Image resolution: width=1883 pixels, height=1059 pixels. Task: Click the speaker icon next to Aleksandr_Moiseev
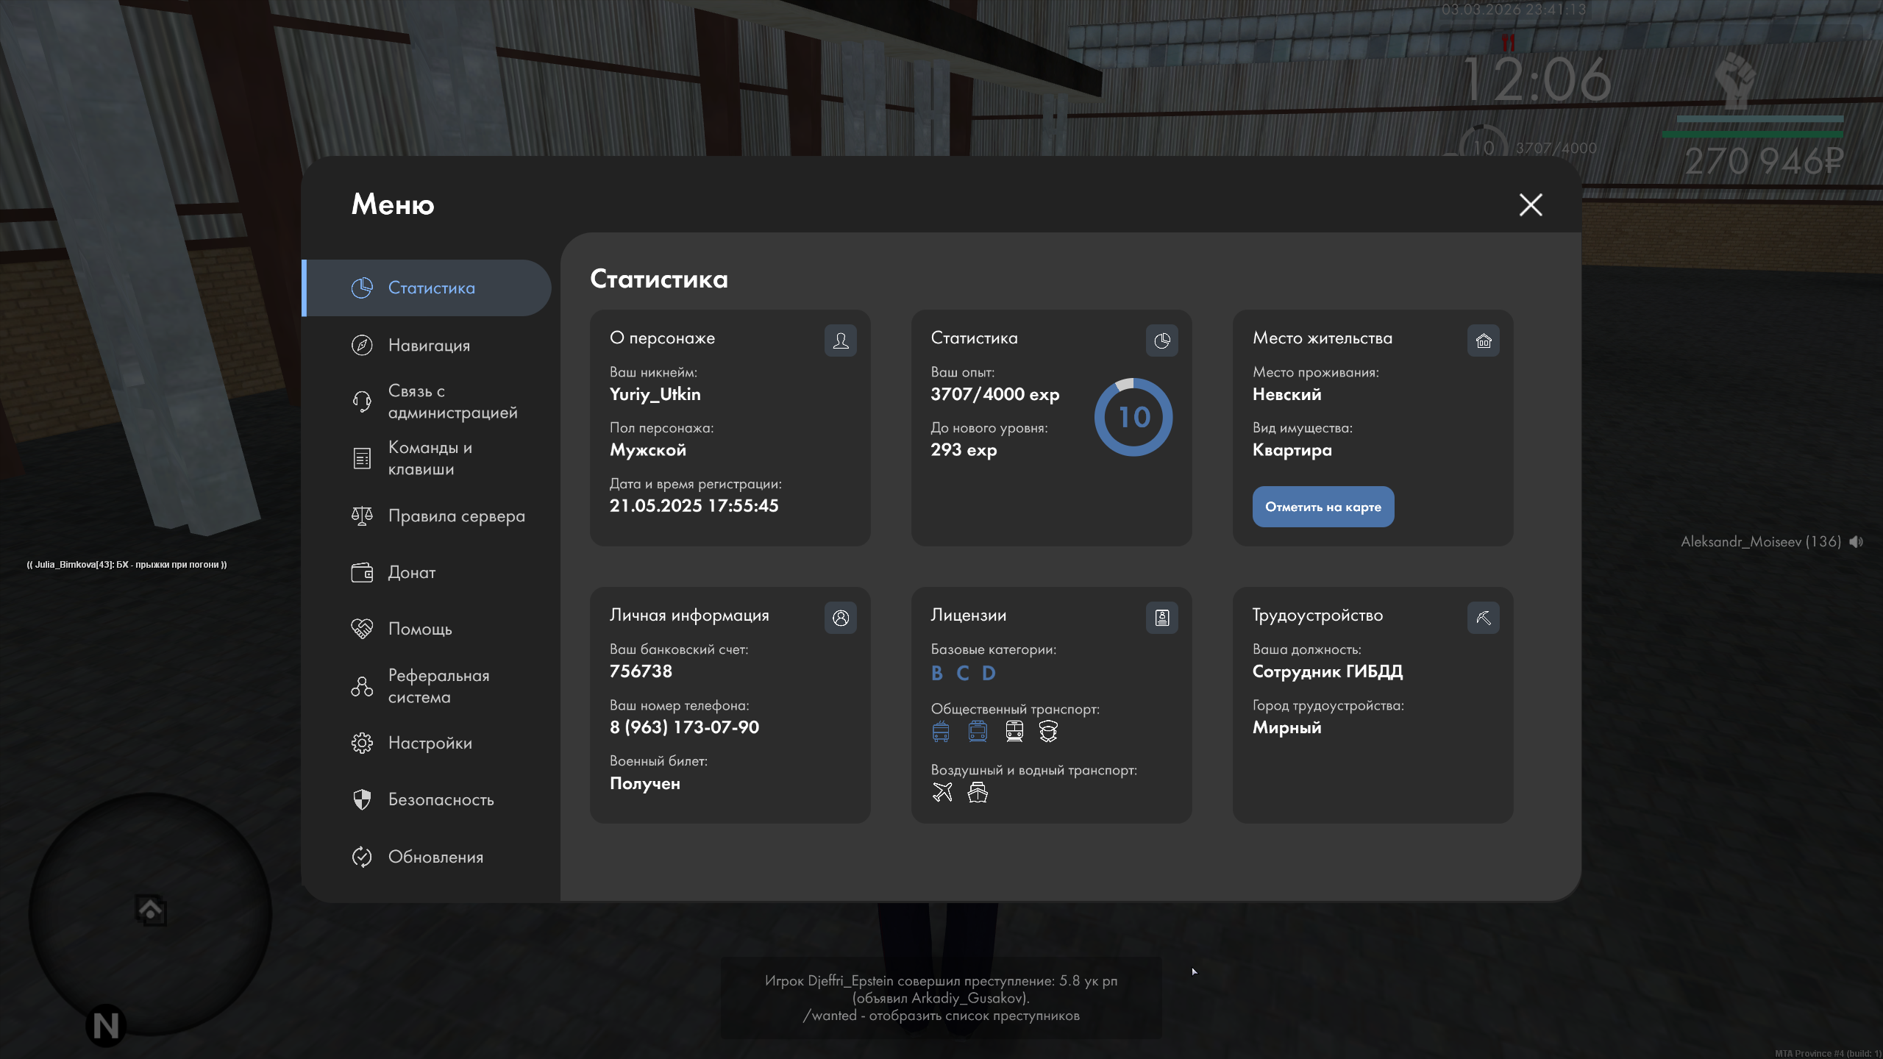point(1857,541)
